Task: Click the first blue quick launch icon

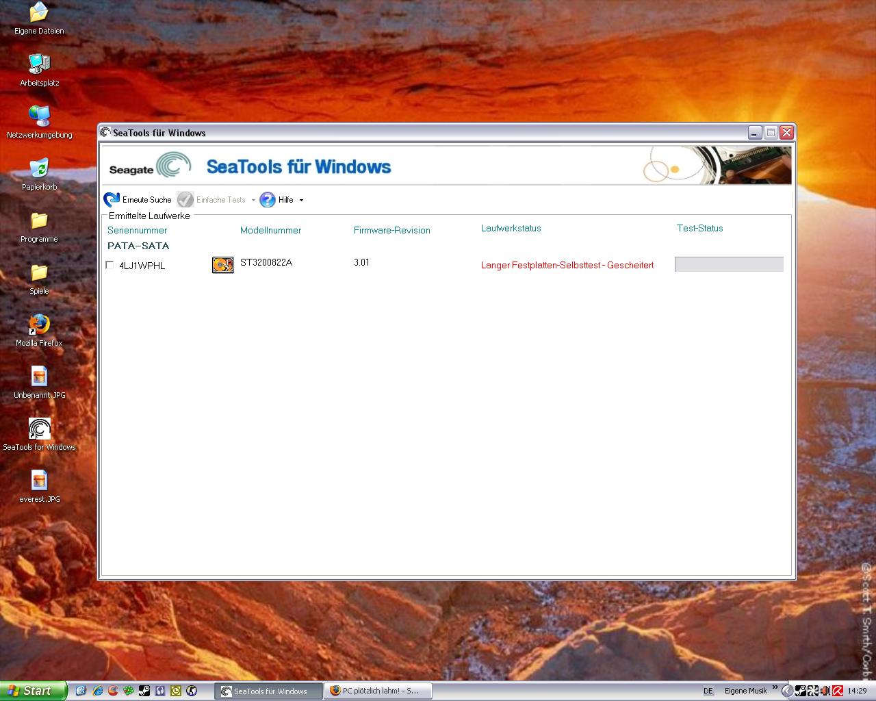Action: [x=81, y=691]
